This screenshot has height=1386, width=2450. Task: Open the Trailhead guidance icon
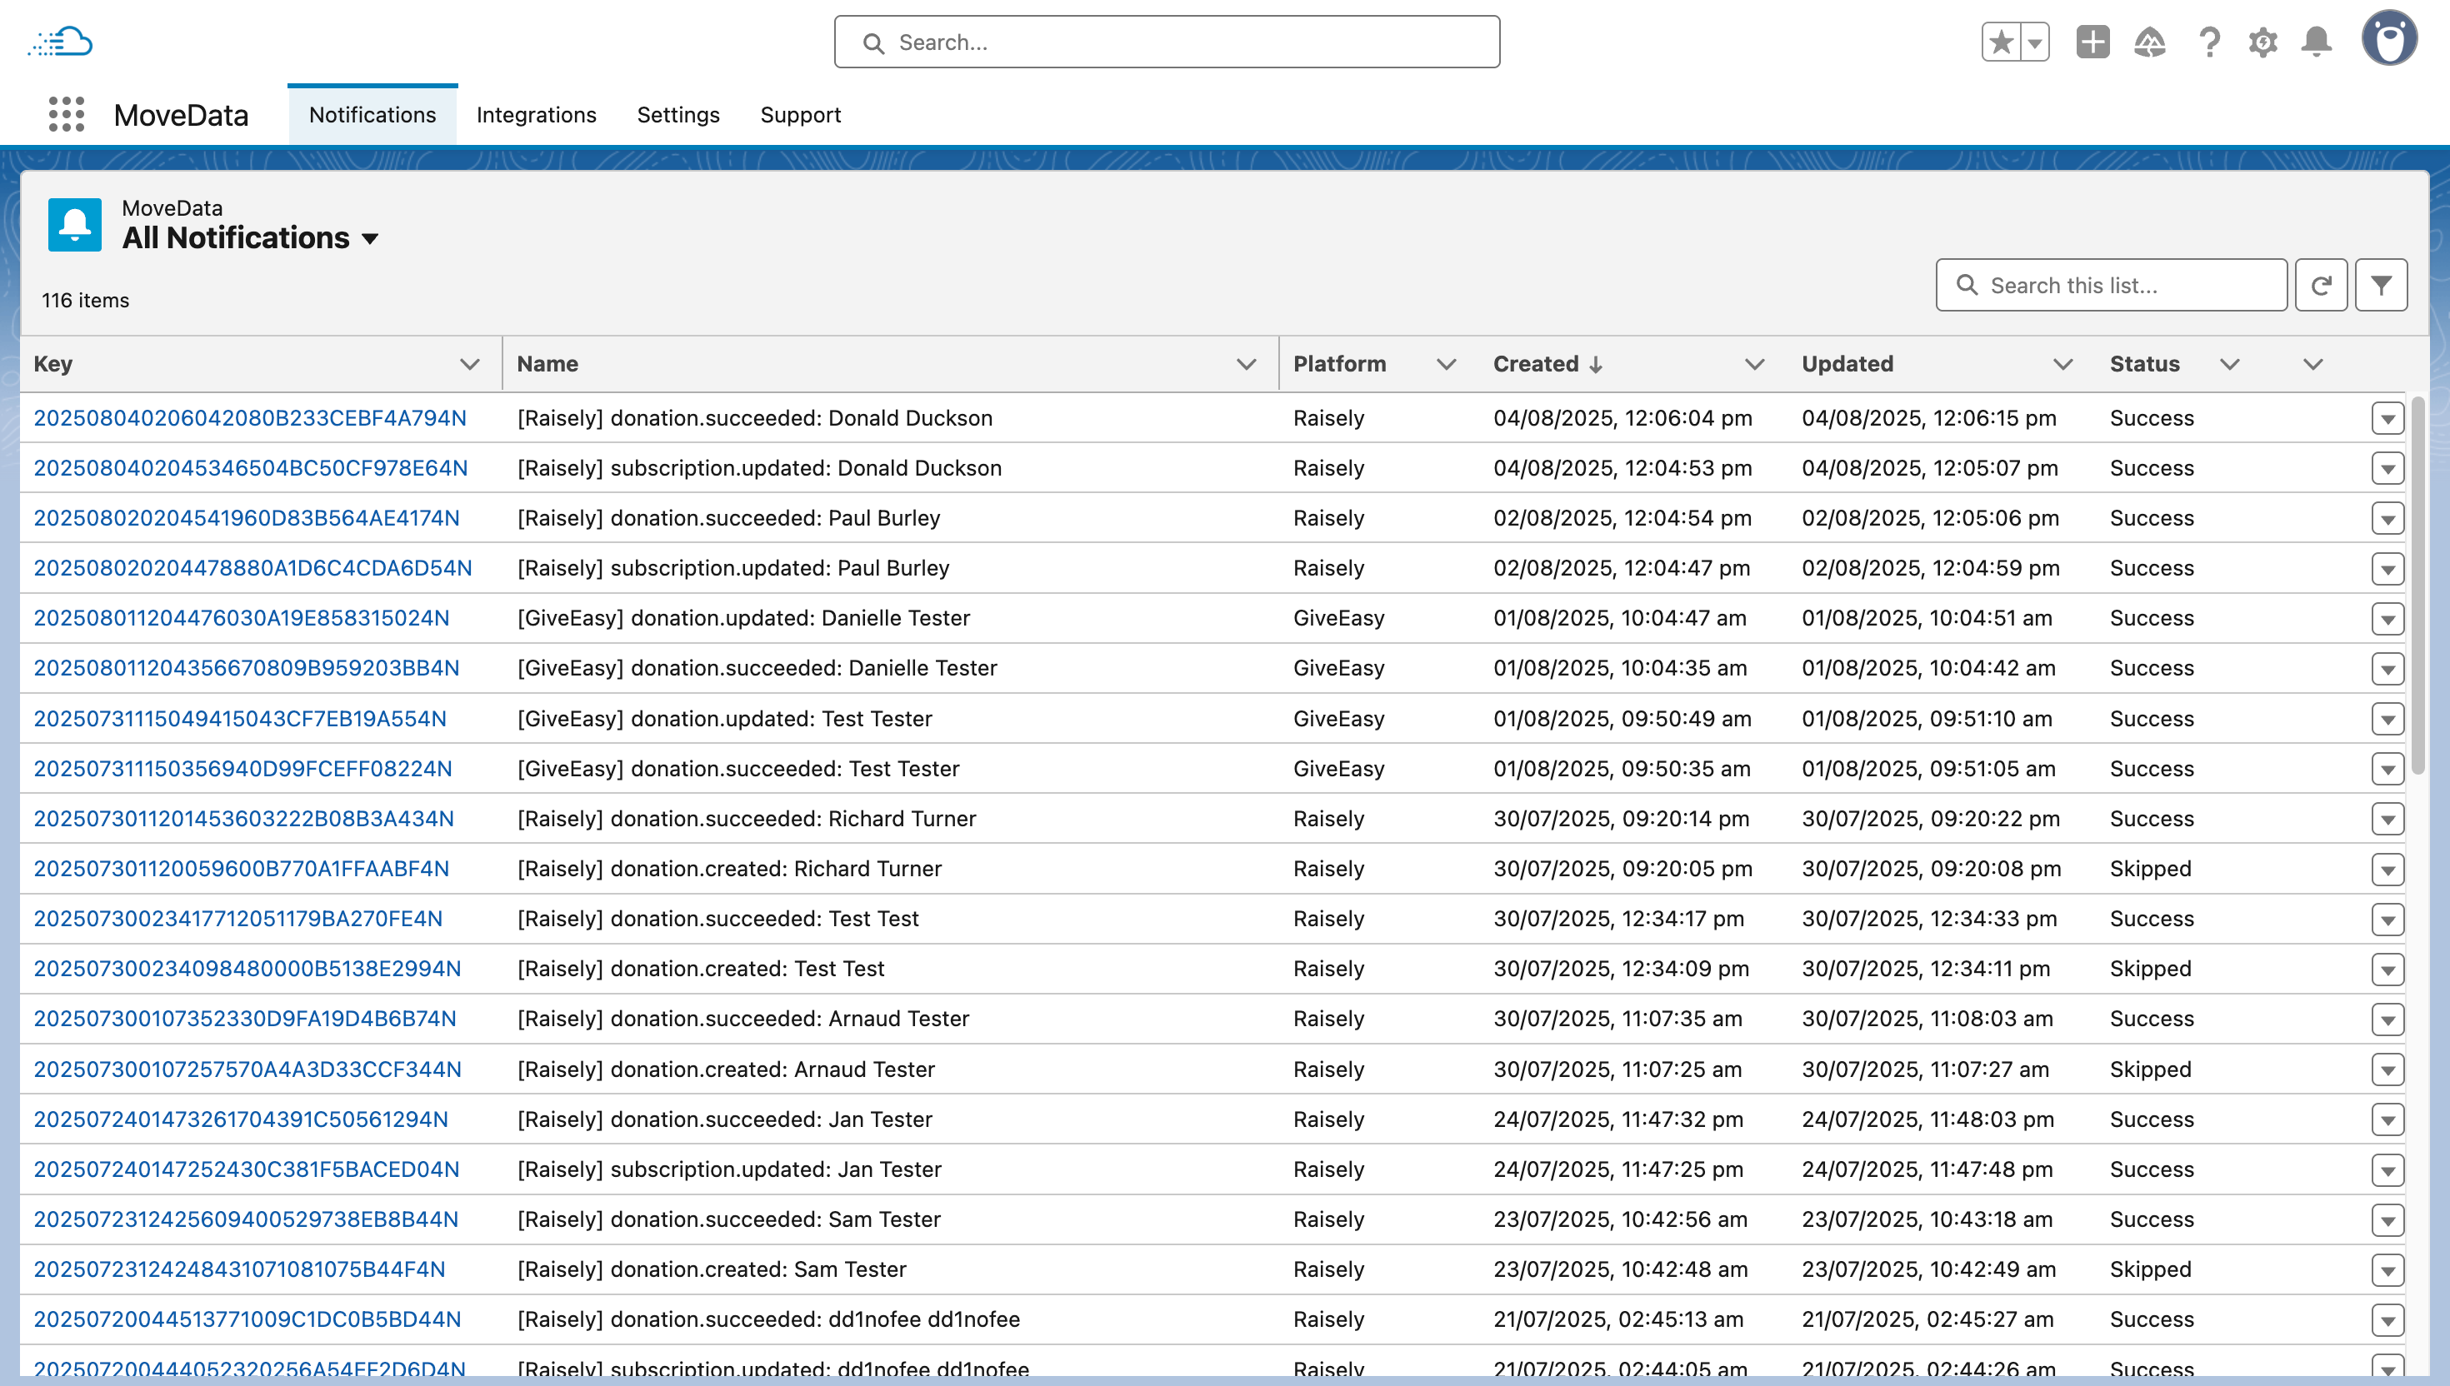point(2149,42)
